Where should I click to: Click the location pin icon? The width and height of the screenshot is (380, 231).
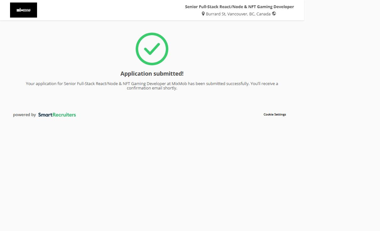203,14
